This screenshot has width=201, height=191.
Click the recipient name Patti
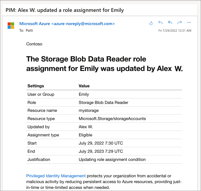29,30
